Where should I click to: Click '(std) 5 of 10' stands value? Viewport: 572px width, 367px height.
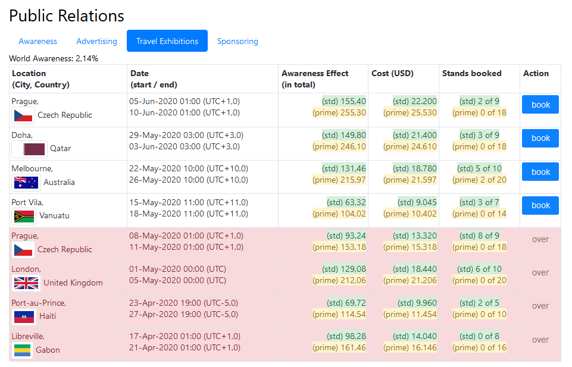[479, 168]
